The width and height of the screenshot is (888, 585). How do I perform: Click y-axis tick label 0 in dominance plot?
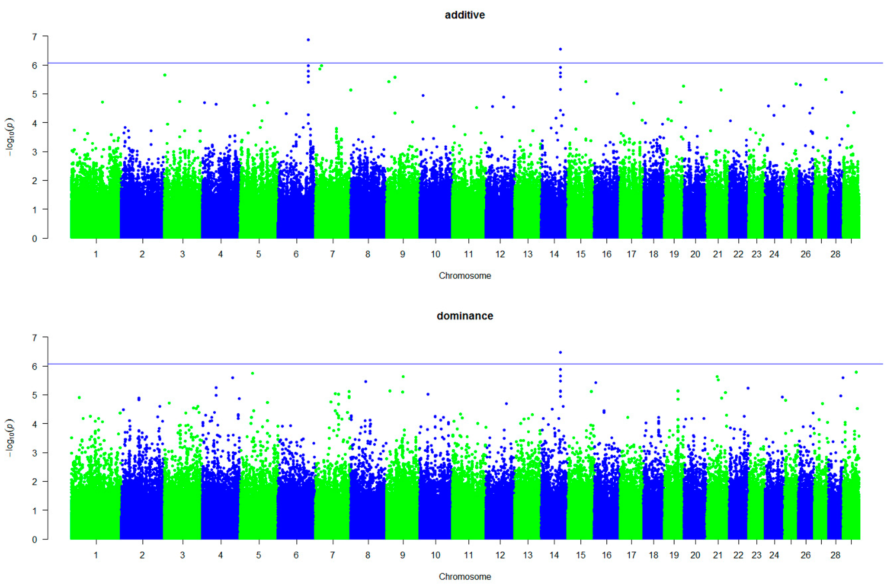pyautogui.click(x=35, y=539)
